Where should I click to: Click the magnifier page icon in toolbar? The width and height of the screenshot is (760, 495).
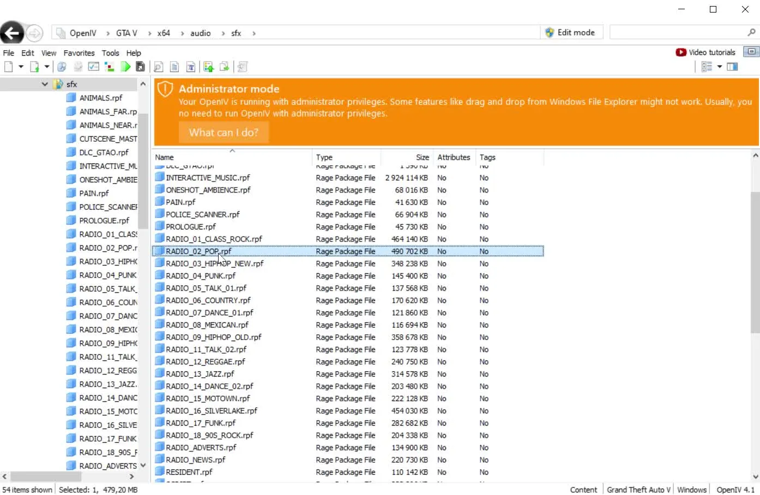click(x=158, y=67)
